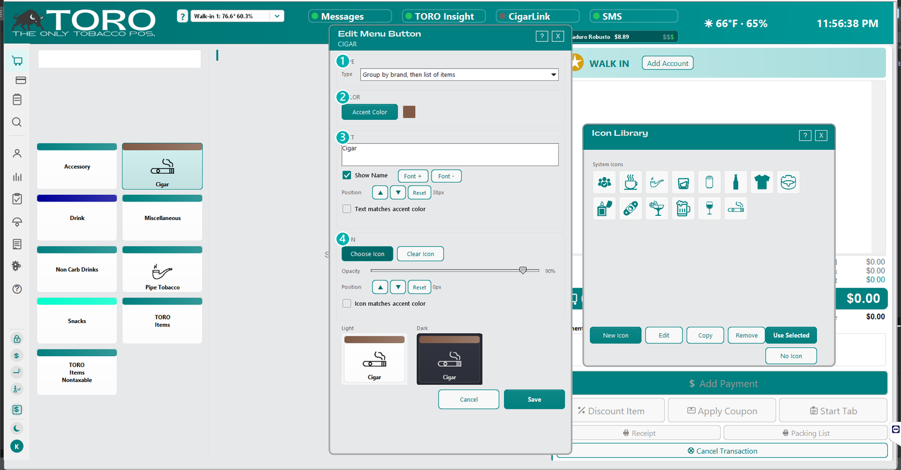The width and height of the screenshot is (901, 470).
Task: Select the Pipe Tobacco menu tile
Action: coord(162,269)
